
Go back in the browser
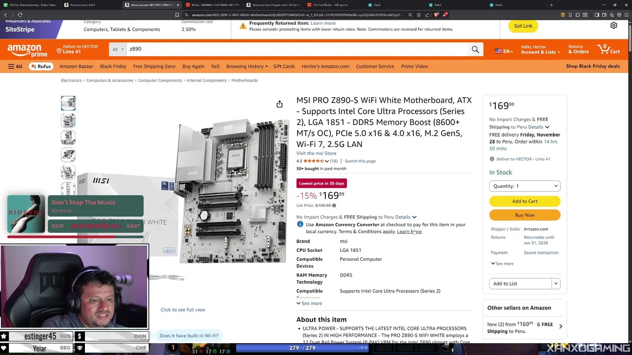tap(6, 15)
